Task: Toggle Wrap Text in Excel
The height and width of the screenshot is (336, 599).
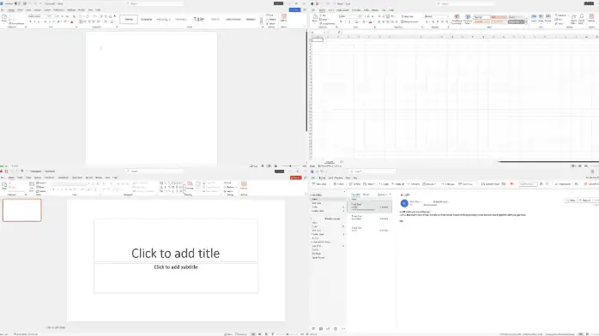Action: point(408,17)
